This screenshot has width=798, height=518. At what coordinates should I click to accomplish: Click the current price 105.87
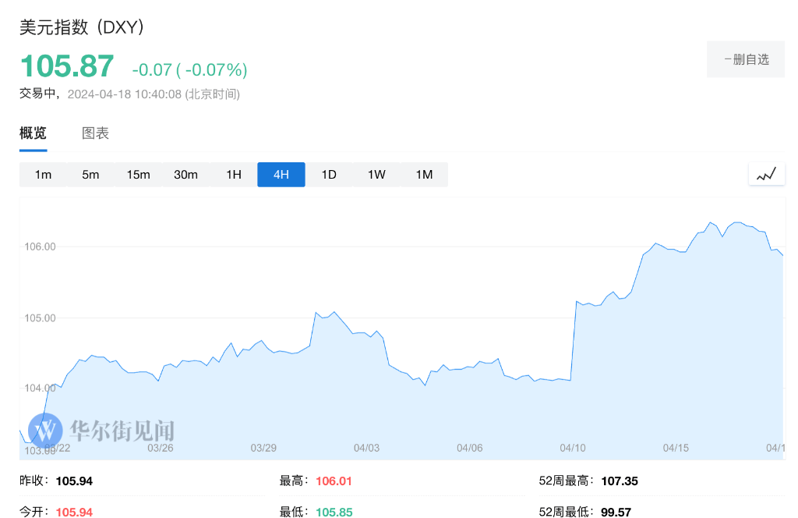[x=67, y=66]
